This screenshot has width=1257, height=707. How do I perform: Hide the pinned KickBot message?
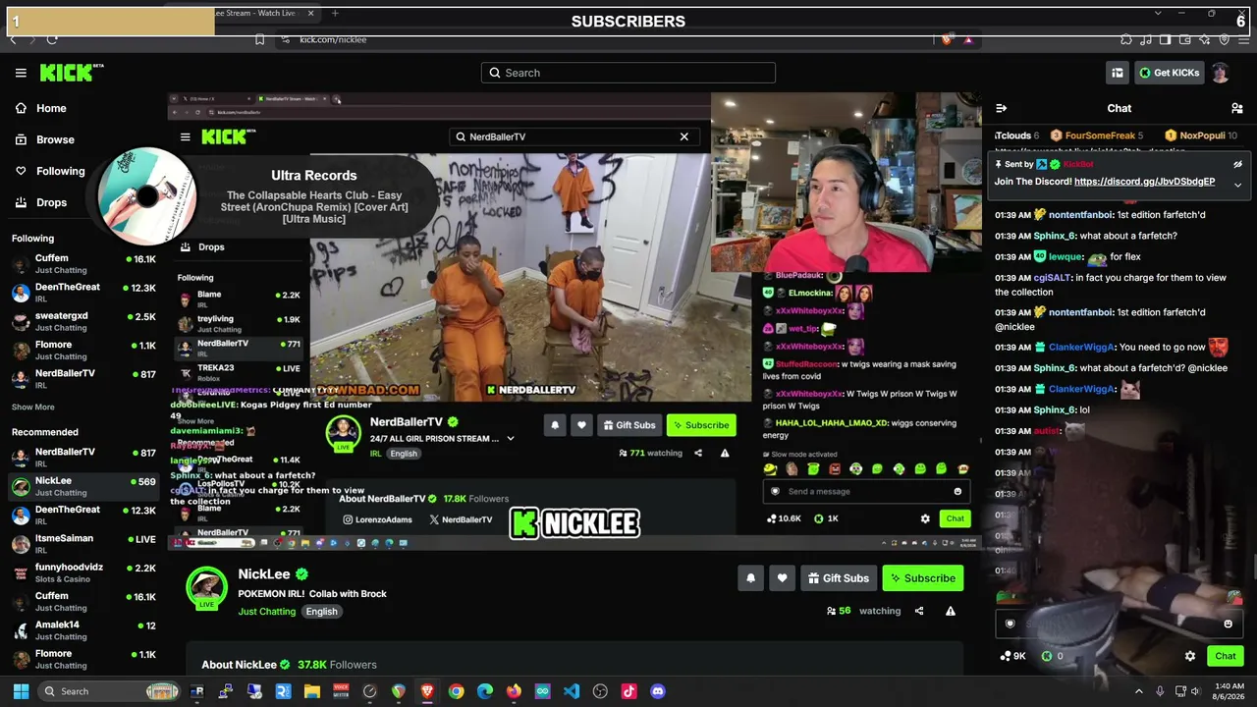tap(1237, 165)
